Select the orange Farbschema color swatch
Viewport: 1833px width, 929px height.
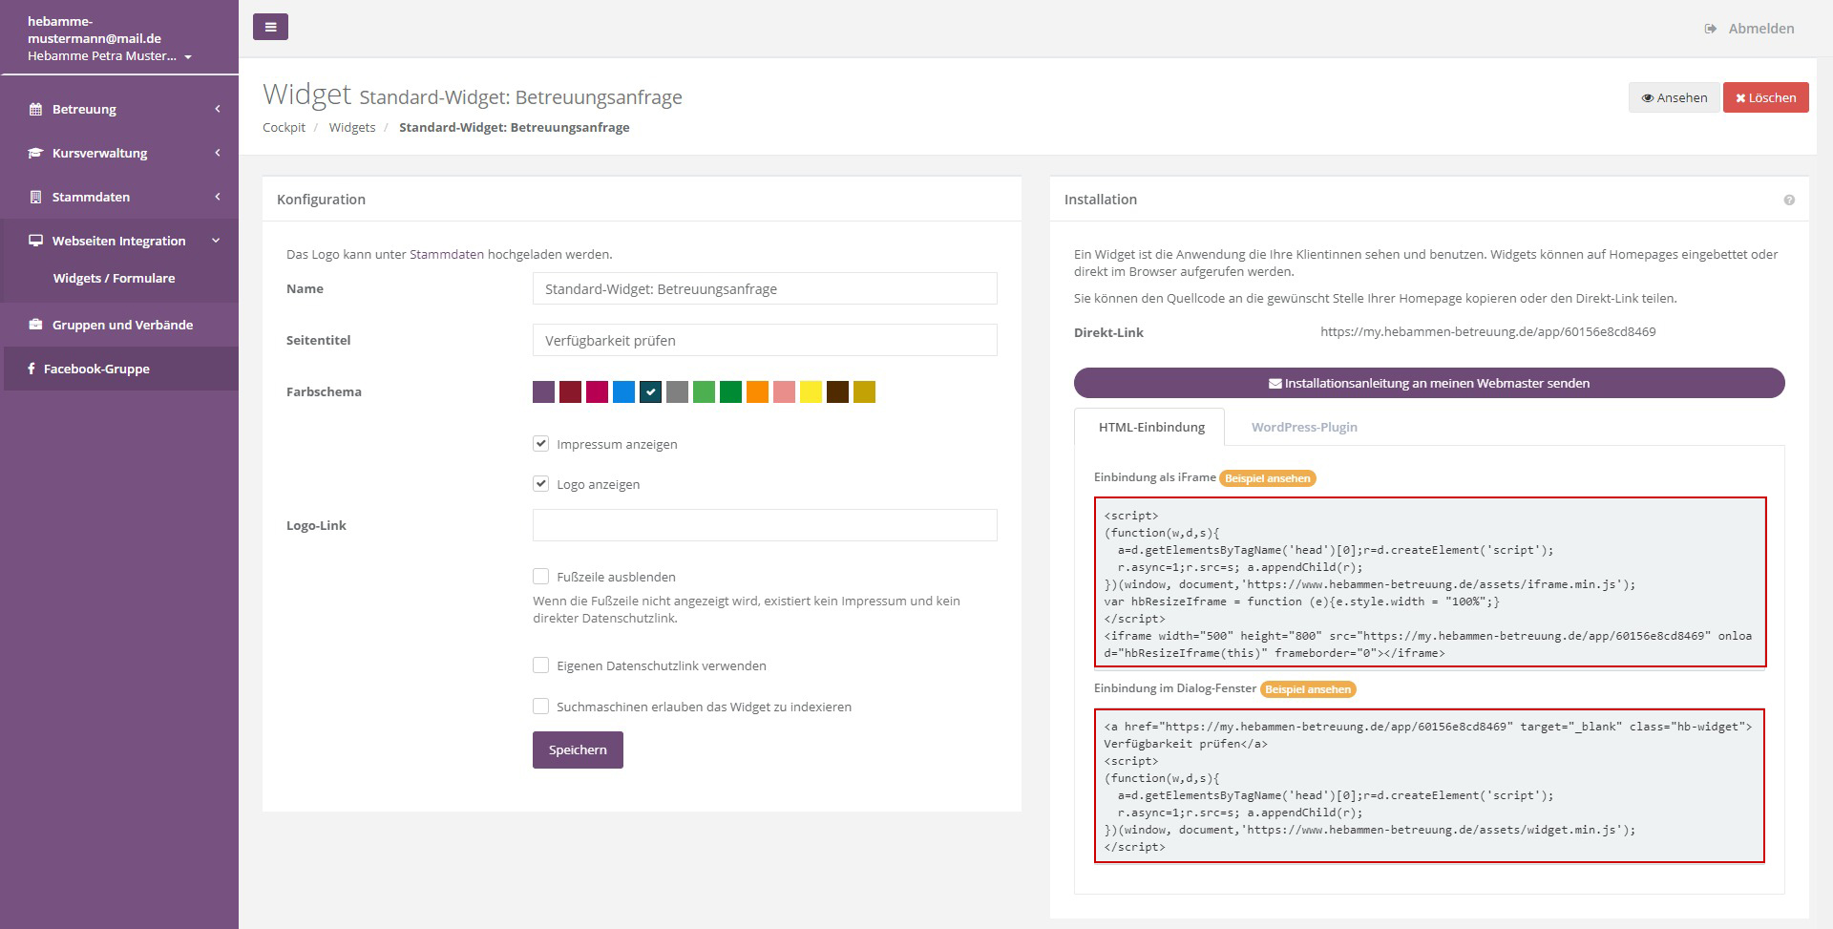(x=757, y=391)
